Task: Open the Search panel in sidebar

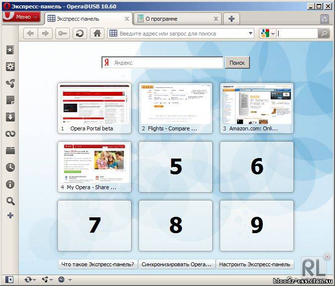Action: [10, 201]
